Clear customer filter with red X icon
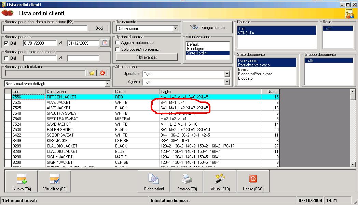The width and height of the screenshot is (358, 205). (102, 73)
